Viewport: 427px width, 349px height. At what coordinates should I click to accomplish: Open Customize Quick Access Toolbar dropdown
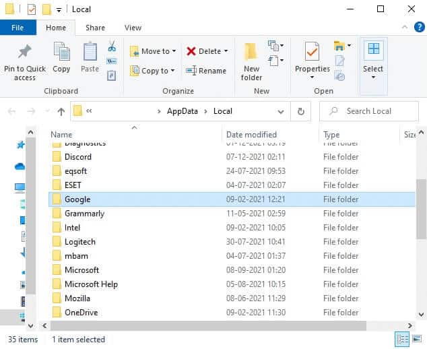click(x=59, y=10)
